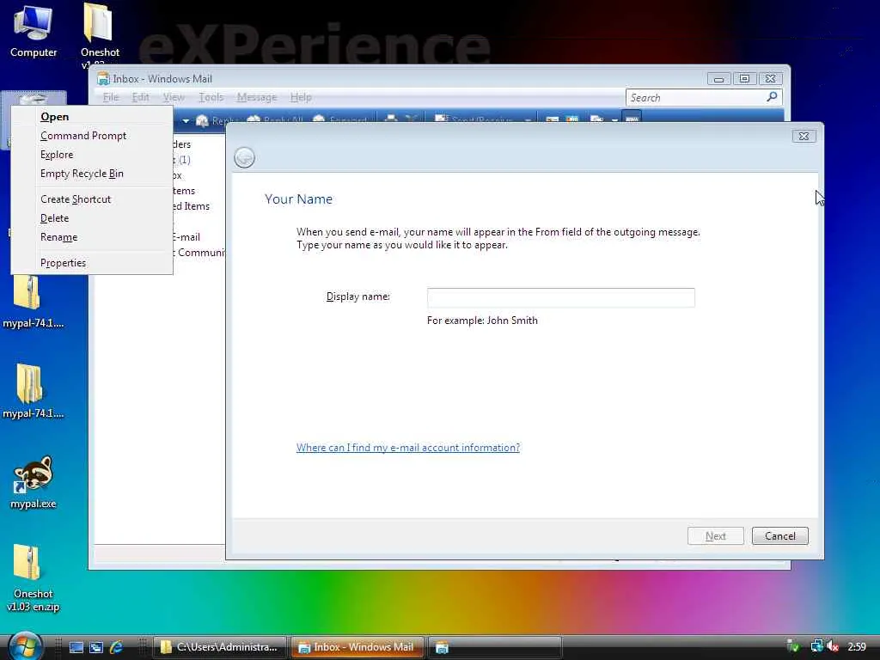
Task: Click Safely Remove Hardware tray icon
Action: (x=792, y=646)
